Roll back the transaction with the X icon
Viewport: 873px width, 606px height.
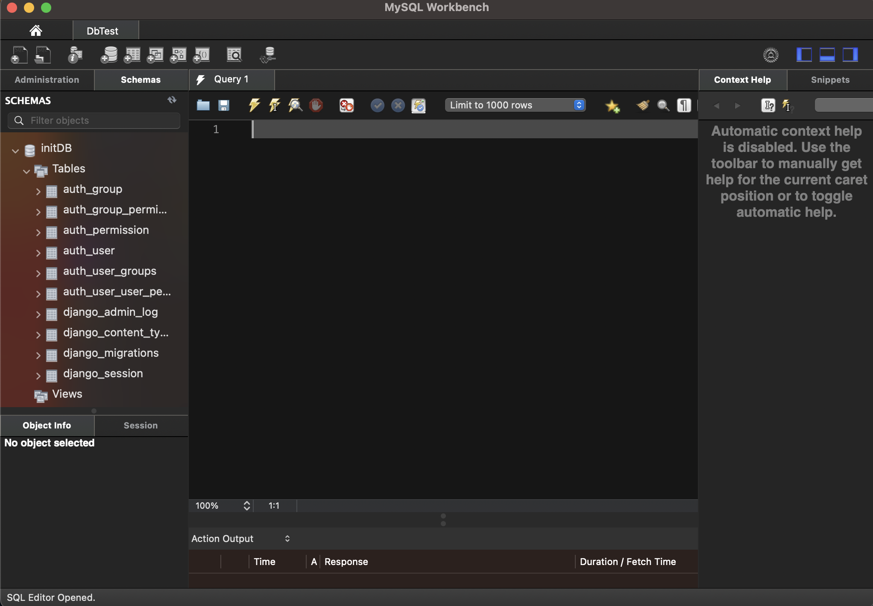pos(398,105)
